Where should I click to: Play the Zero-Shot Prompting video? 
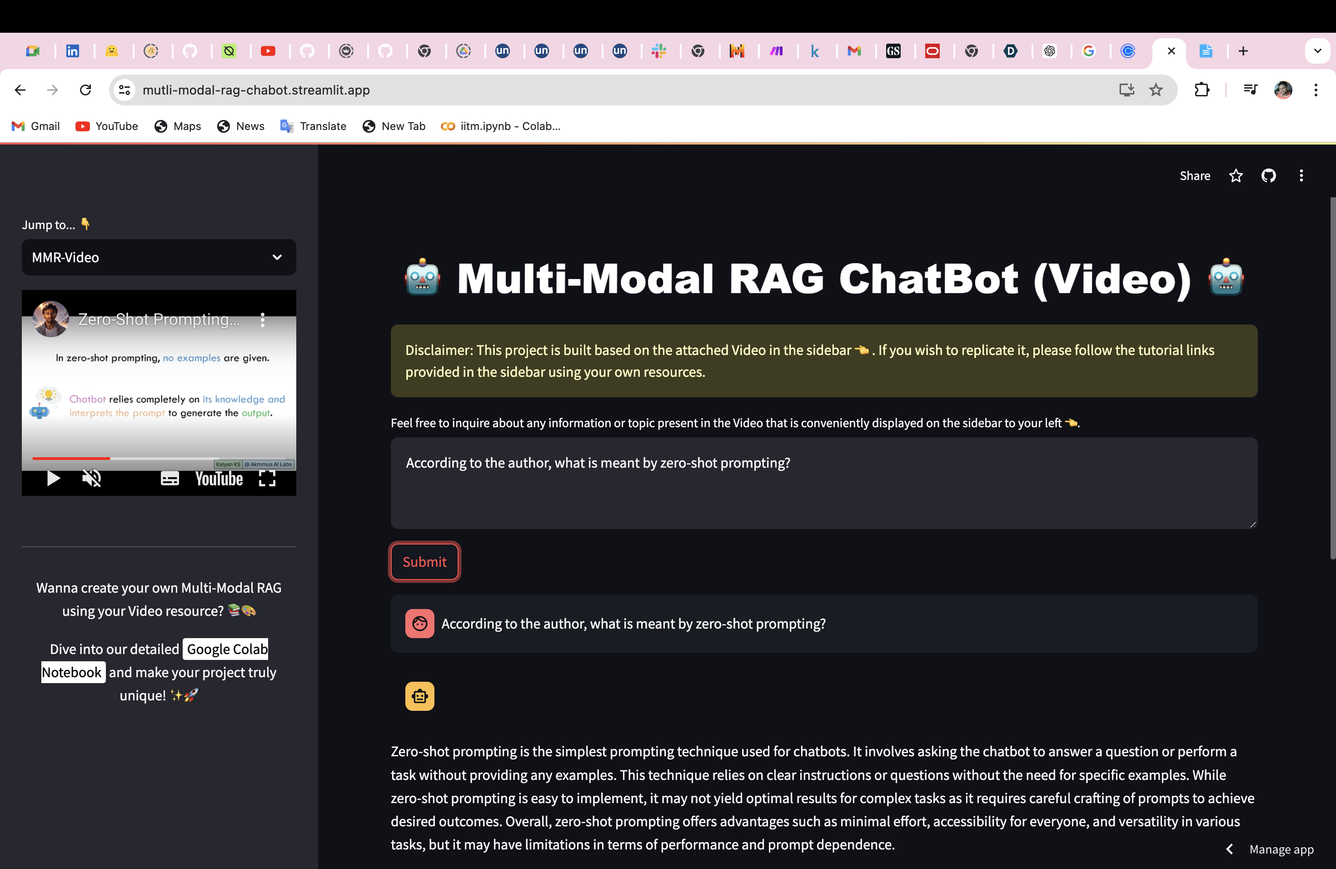(x=53, y=478)
